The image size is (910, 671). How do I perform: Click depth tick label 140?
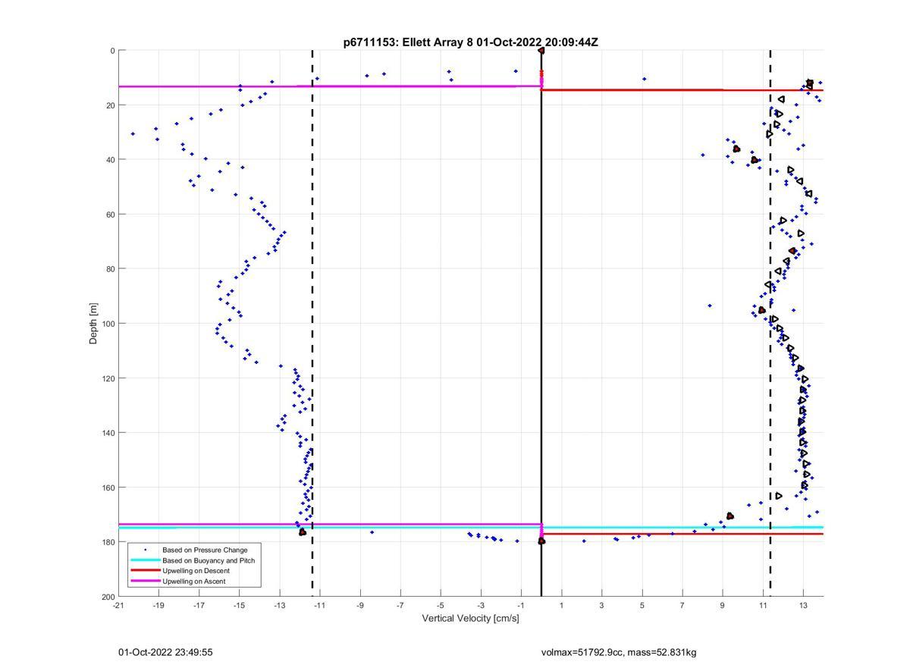107,433
